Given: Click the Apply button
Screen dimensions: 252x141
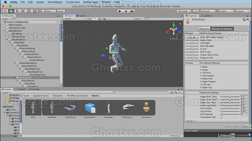Looking at the screenshot, I should pyautogui.click(x=237, y=126).
